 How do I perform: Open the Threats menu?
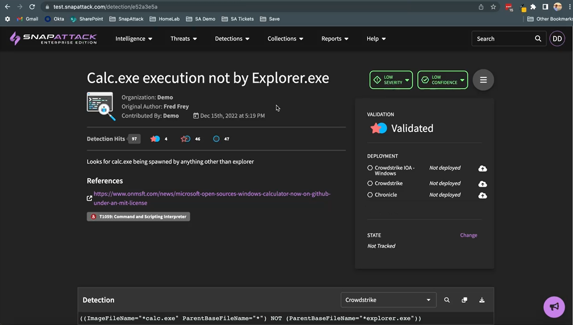coord(183,39)
